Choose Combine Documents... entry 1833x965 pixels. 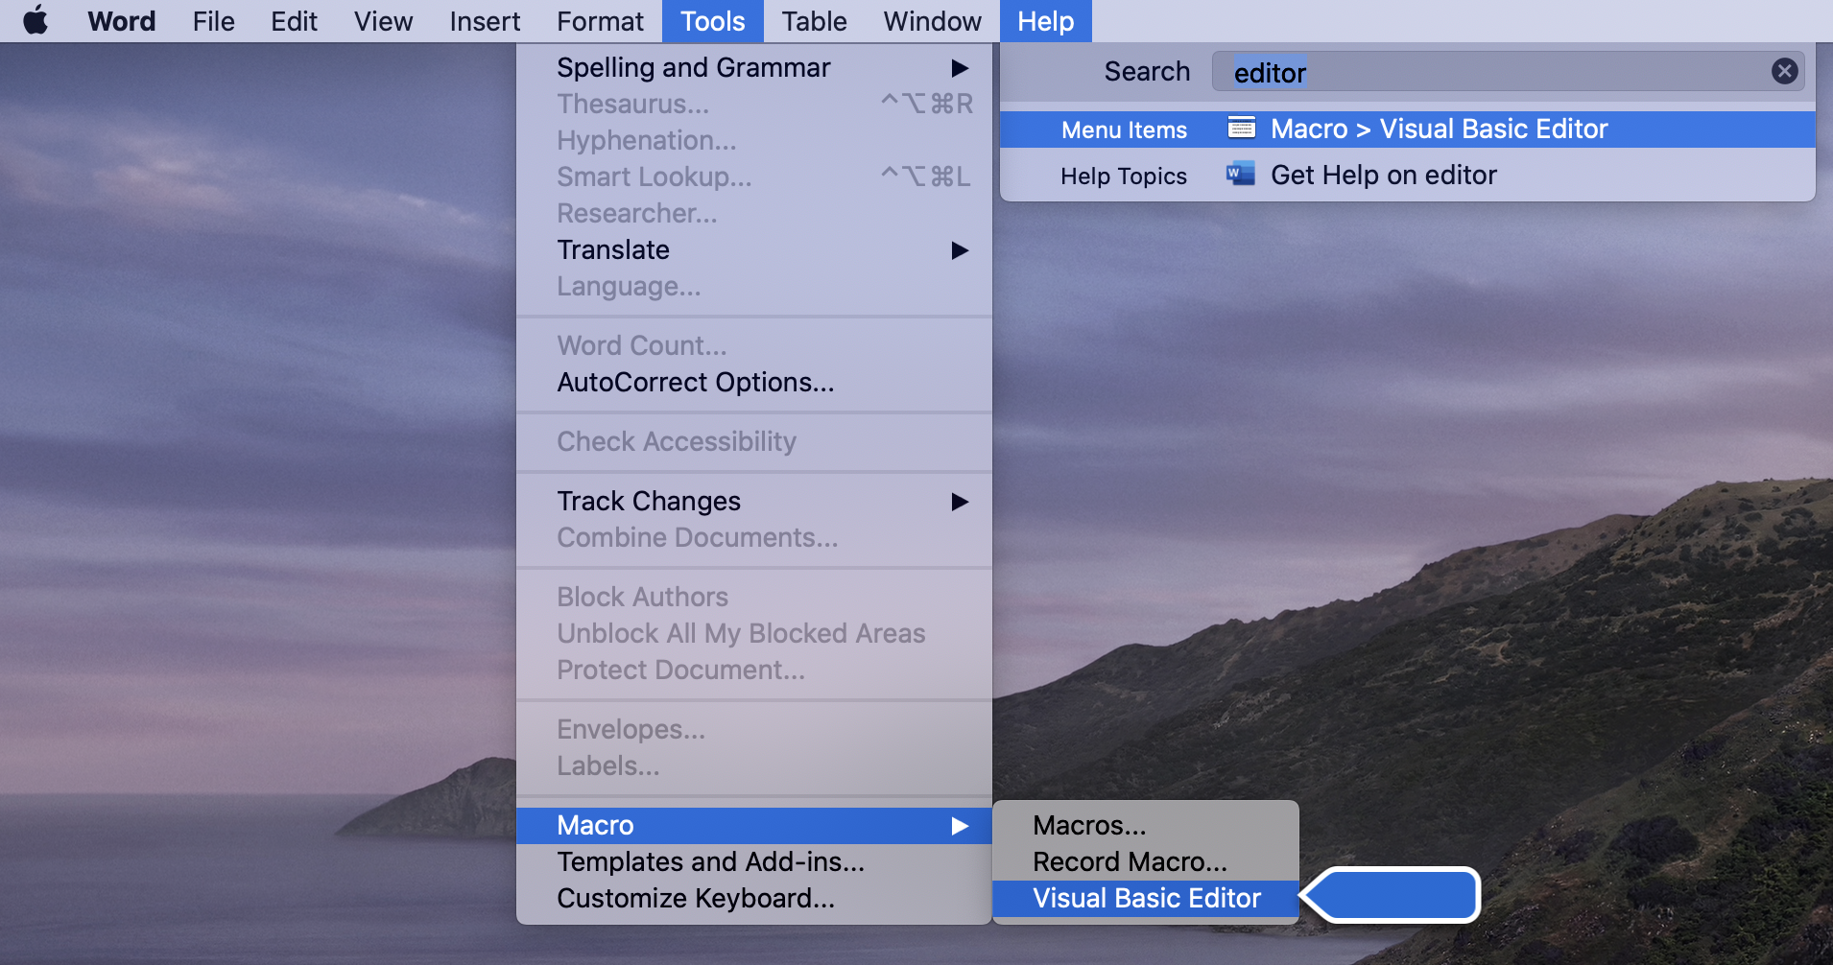[754, 538]
